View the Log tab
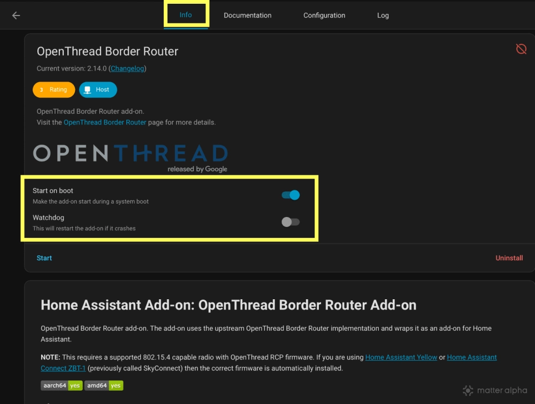The image size is (535, 404). pyautogui.click(x=383, y=15)
